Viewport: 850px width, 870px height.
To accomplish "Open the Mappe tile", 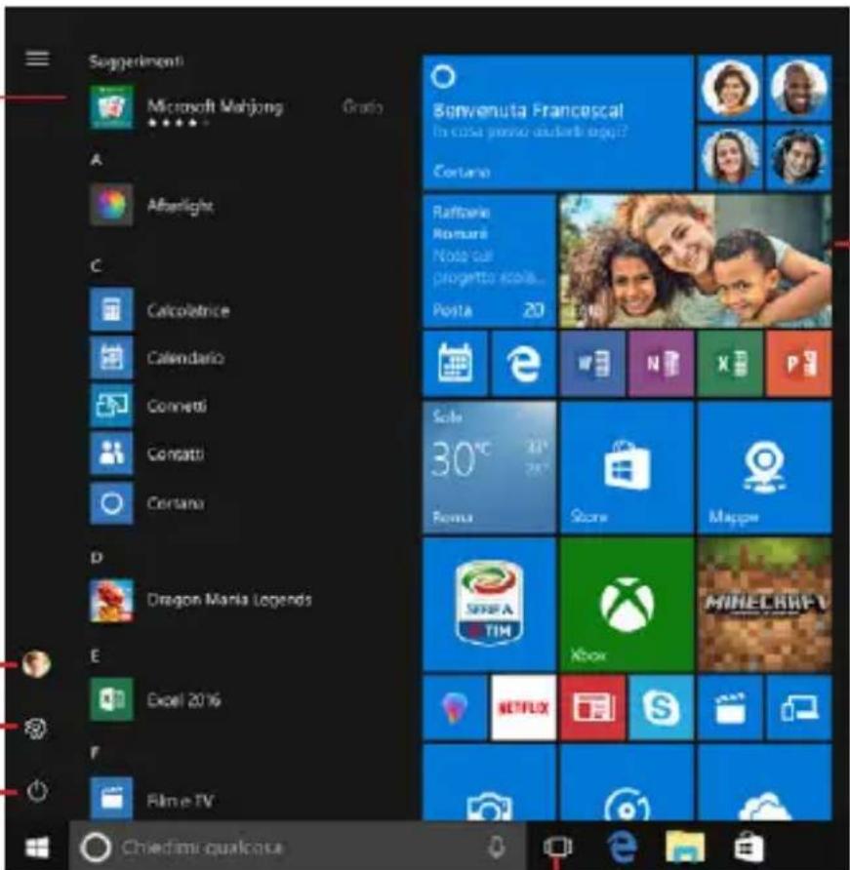I will pyautogui.click(x=763, y=466).
